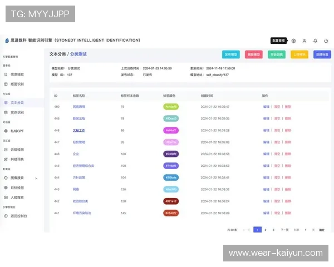The height and width of the screenshot is (267, 334).
Task: Expand 图像搜索 submenu chevron
Action: [x=36, y=178]
